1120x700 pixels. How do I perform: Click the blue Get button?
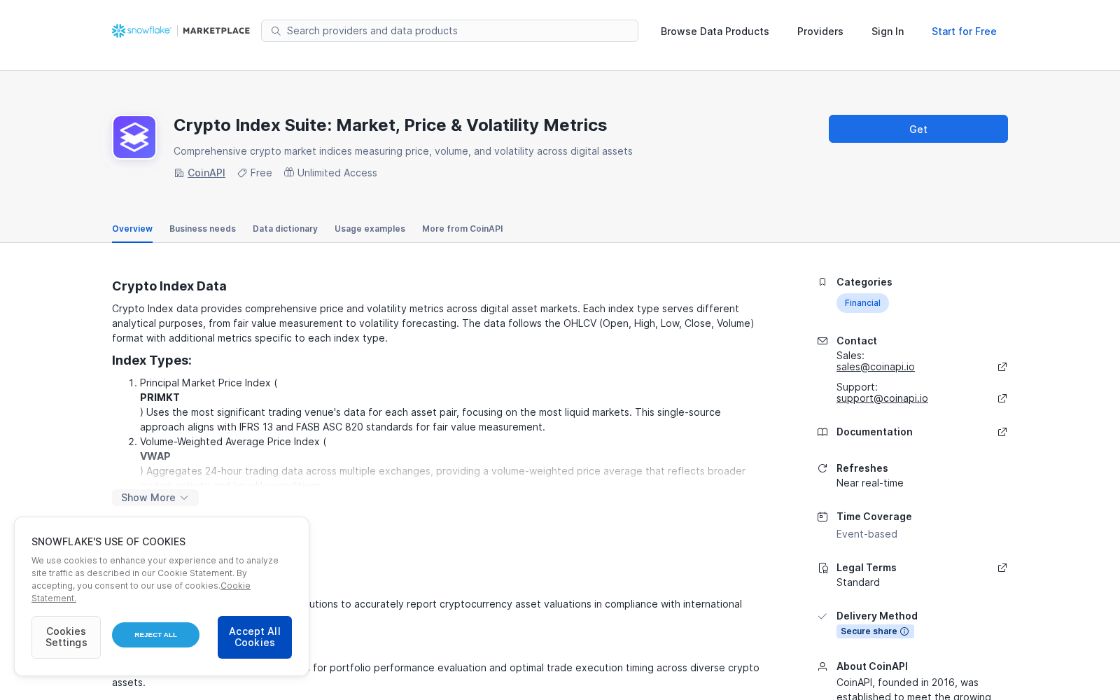point(918,129)
